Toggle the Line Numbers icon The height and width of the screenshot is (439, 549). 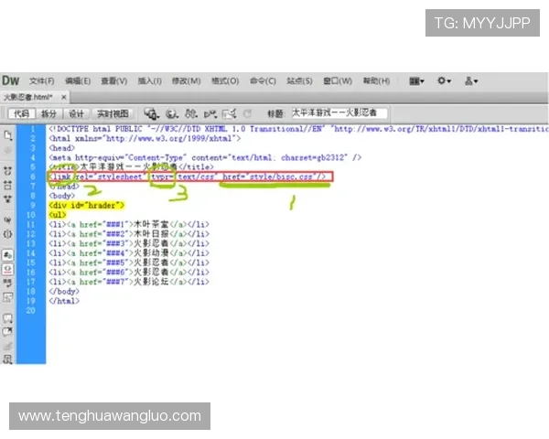7,255
